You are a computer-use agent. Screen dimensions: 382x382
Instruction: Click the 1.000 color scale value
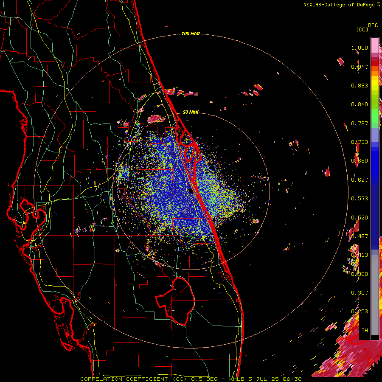pyautogui.click(x=360, y=48)
